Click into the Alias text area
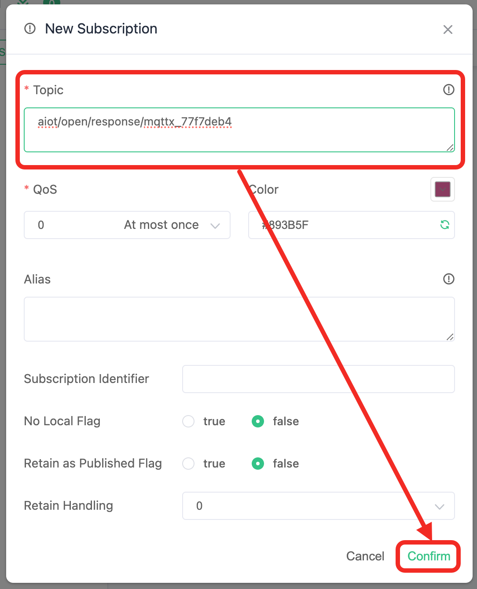This screenshot has width=477, height=589. click(239, 319)
